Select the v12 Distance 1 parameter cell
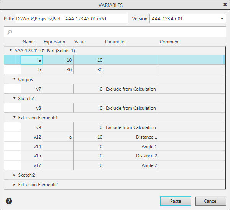 (x=131, y=137)
